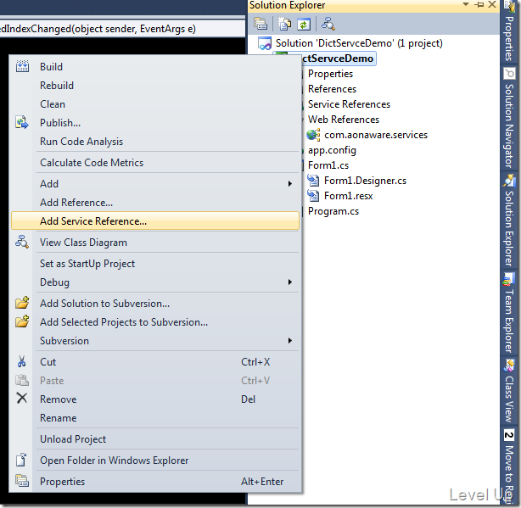Click the View Class Diagram icon

coord(22,242)
